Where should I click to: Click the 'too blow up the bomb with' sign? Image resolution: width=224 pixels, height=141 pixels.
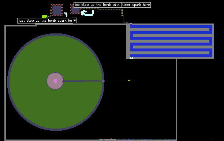click(97, 5)
